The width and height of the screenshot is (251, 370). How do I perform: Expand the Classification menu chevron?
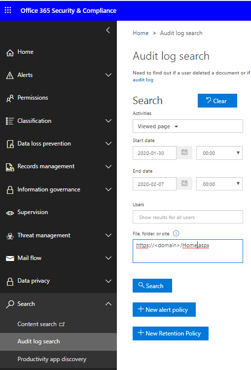(108, 121)
